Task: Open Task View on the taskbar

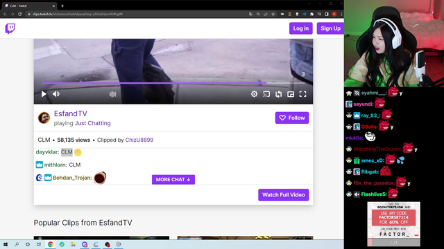Action: click(x=39, y=244)
